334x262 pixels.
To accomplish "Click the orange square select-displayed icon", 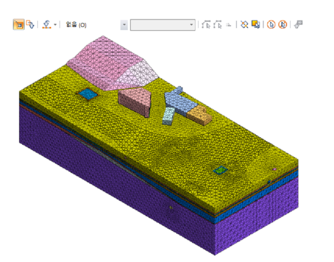I will click(256, 24).
